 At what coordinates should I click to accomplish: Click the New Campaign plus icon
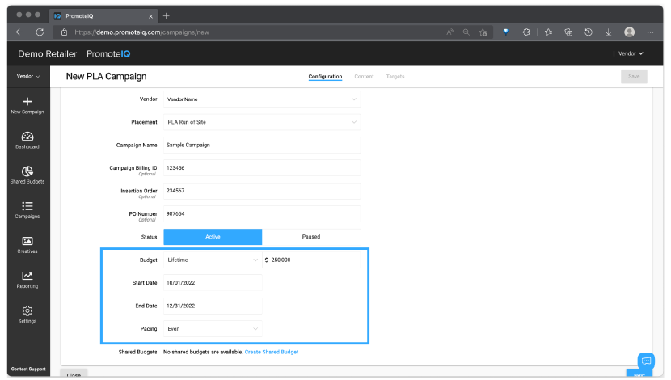pos(27,101)
